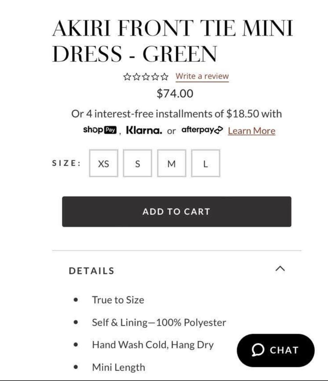Click the Shop Pay logo
This screenshot has width=328, height=381.
click(x=100, y=130)
